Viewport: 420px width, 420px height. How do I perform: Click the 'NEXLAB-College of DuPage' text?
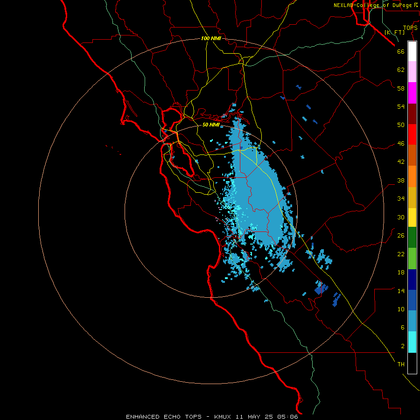(373, 5)
